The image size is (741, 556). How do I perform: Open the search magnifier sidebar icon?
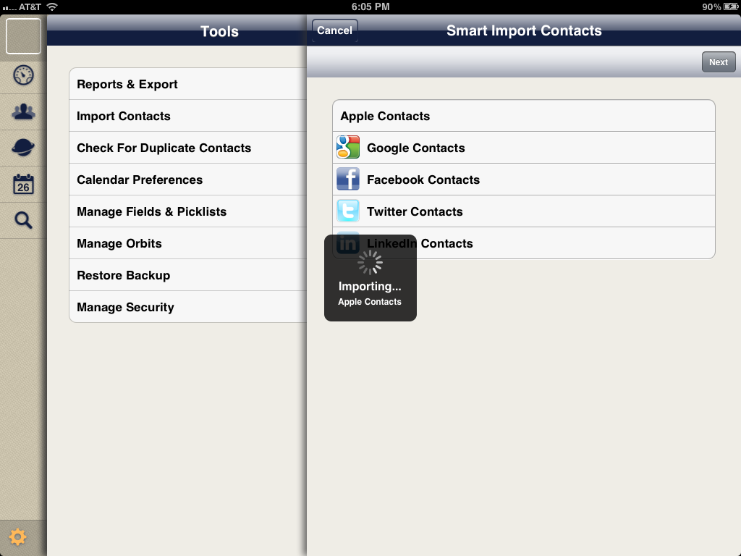coord(24,220)
